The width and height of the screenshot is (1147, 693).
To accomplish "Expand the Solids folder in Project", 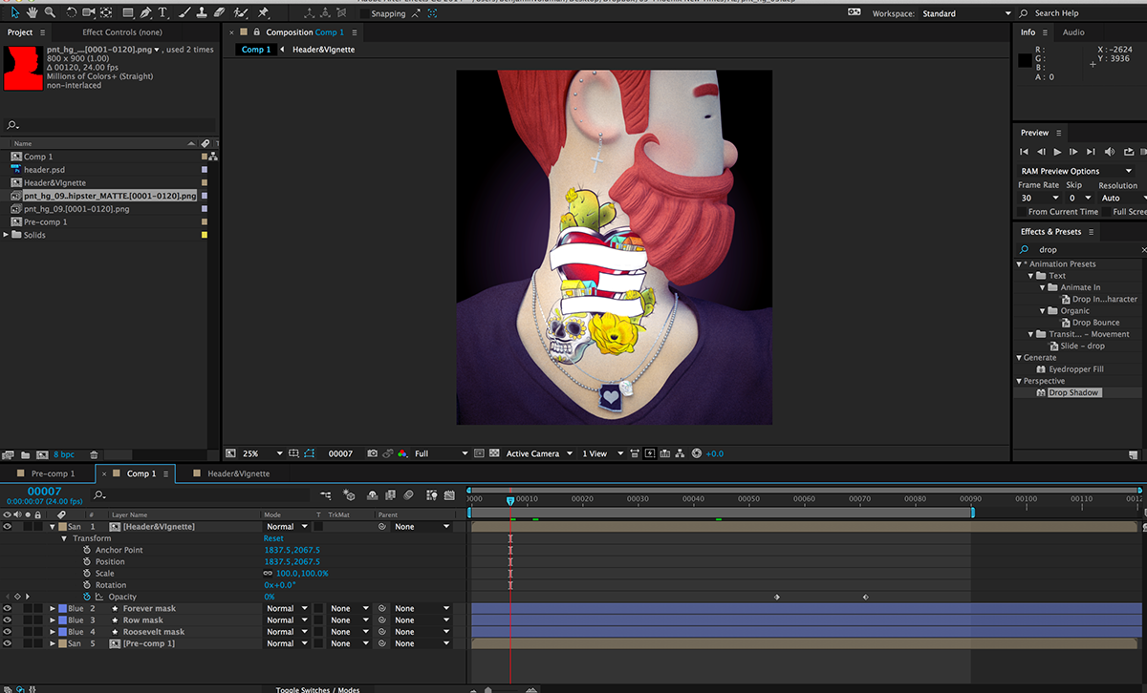I will (7, 235).
